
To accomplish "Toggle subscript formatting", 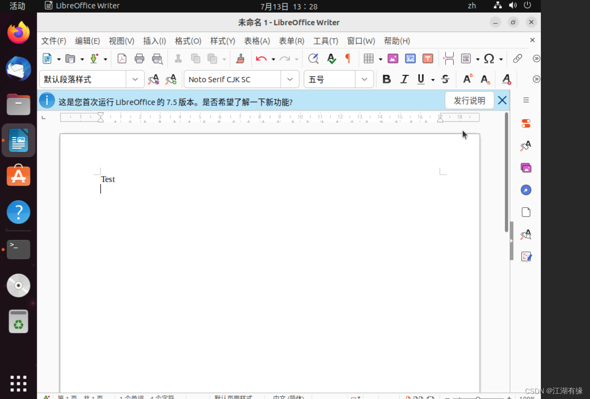I will click(485, 79).
